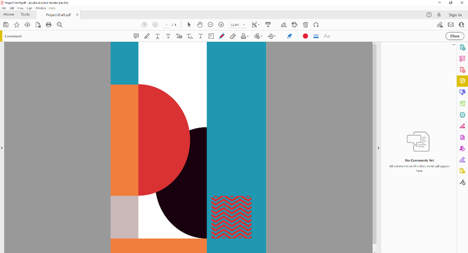Viewport: 468px width, 253px height.
Task: Choose the Selection arrow tool
Action: coord(189,25)
